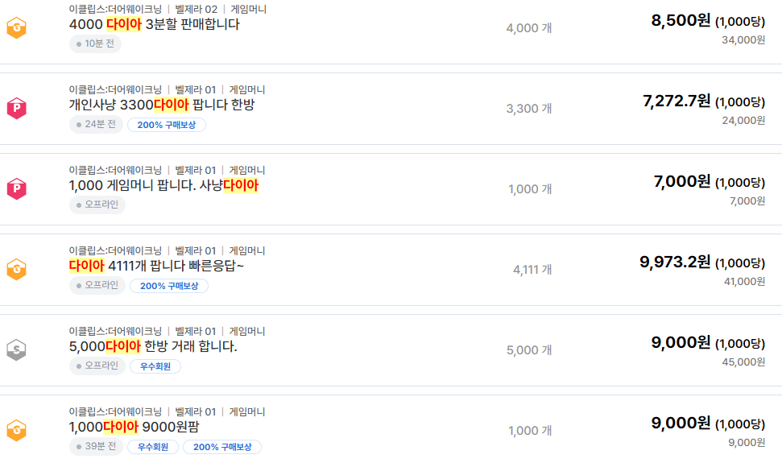Click 200% 구매보상 tag on 3300다이아 listing
Image resolution: width=782 pixels, height=463 pixels.
[x=167, y=125]
